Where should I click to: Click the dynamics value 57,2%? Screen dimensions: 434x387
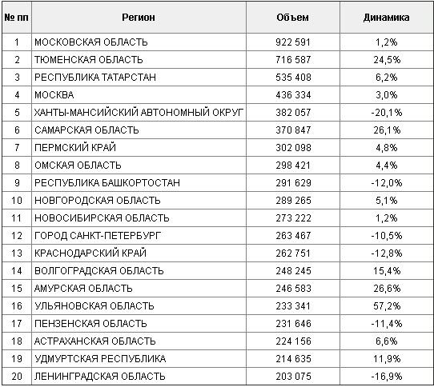tap(387, 306)
